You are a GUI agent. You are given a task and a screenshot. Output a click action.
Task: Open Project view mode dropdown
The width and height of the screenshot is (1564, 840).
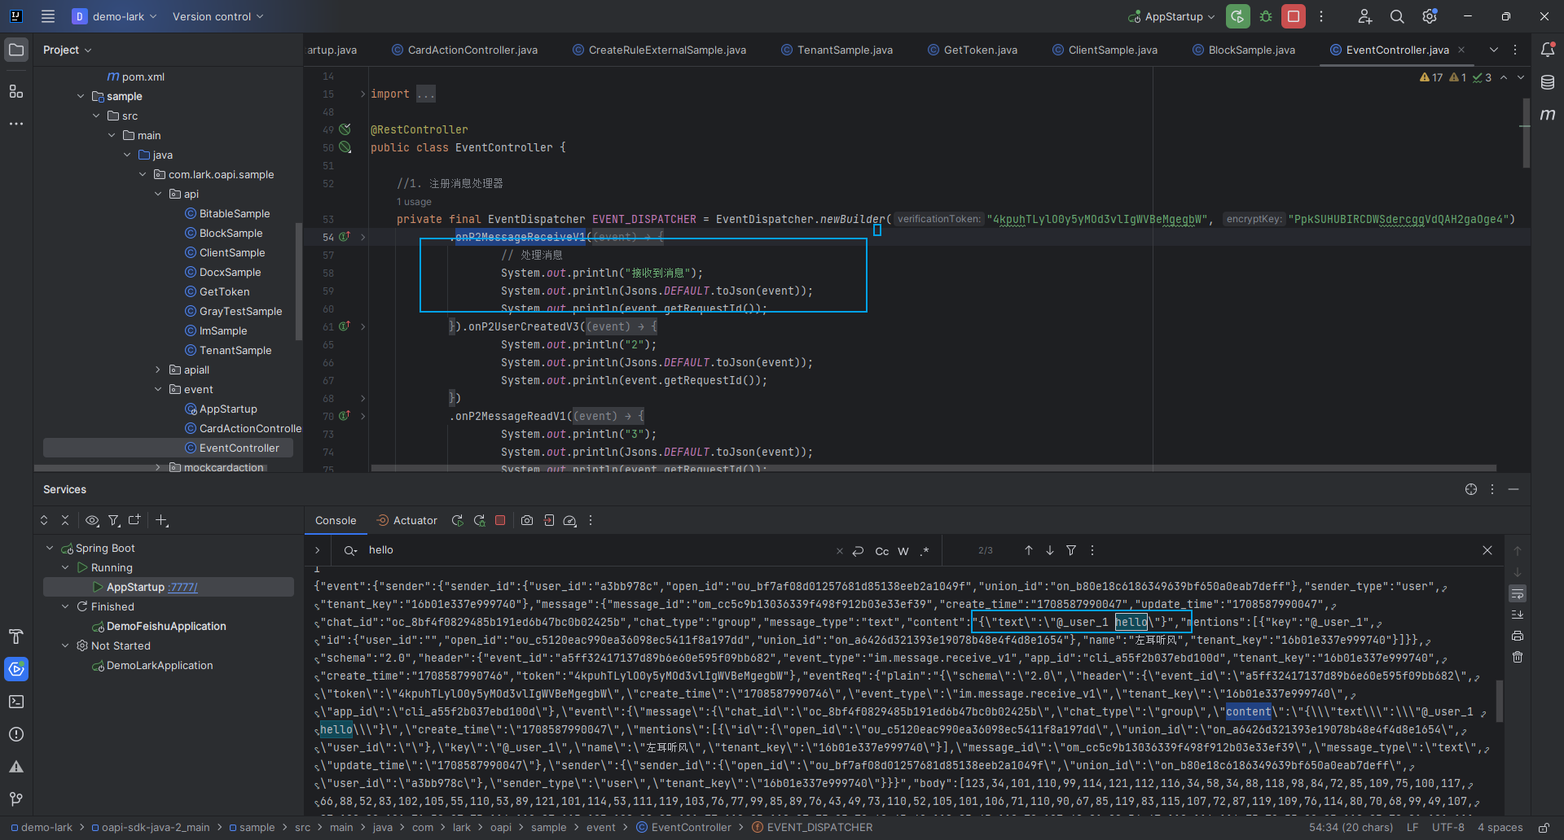tap(67, 50)
